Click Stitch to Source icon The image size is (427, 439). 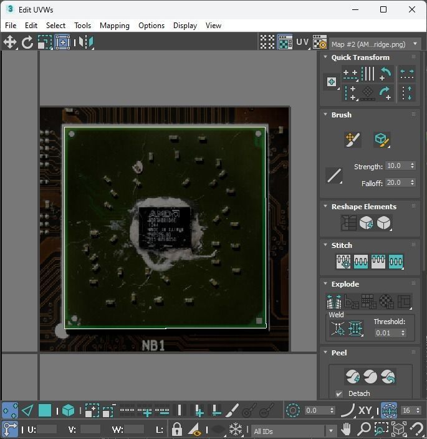378,262
